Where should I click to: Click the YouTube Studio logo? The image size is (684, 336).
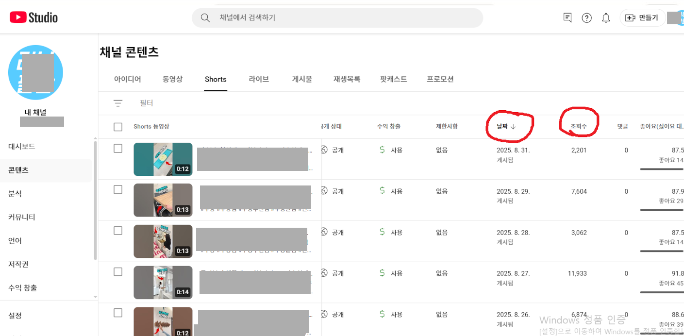point(33,17)
